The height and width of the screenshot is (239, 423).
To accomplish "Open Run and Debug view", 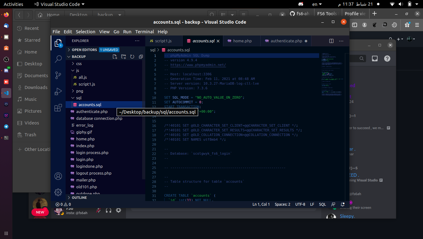I will [58, 91].
